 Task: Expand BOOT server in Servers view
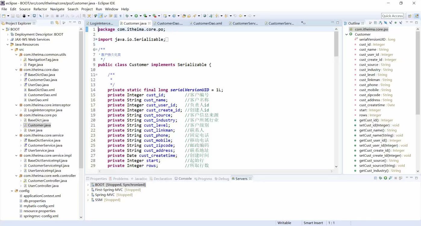coord(88,185)
